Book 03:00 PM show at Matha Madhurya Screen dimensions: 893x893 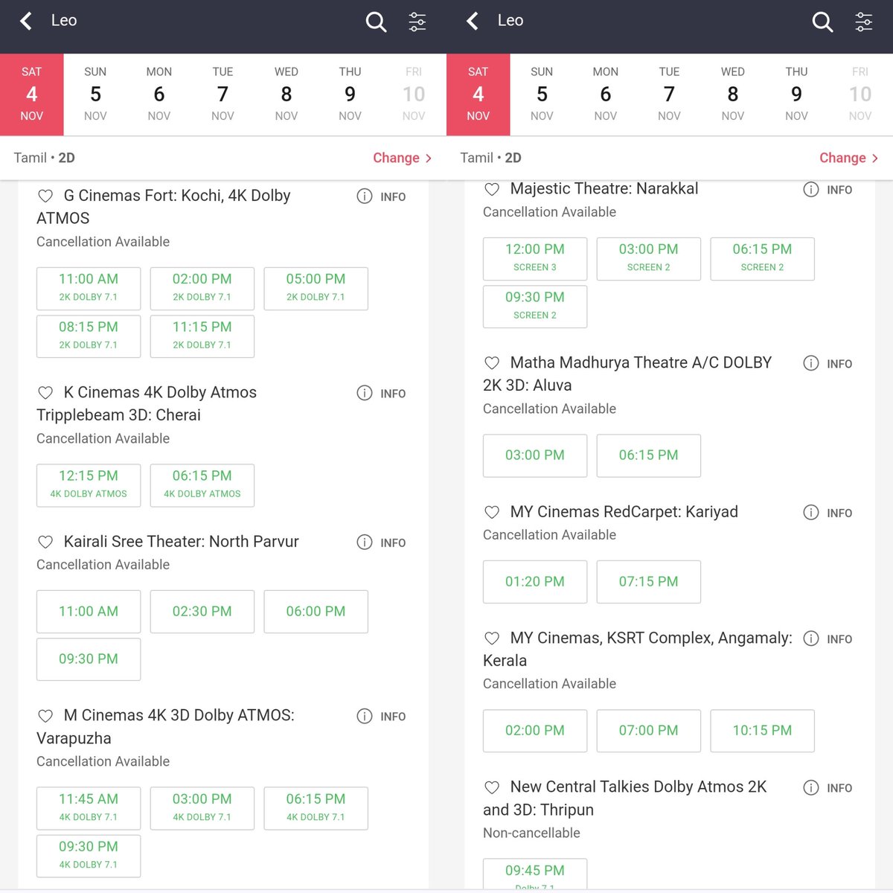[535, 455]
